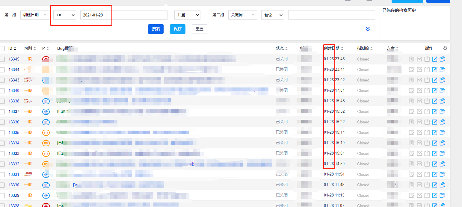Open the 创建日期 field dropdown in group one
Screen dimensions: 462x207
(x=35, y=15)
